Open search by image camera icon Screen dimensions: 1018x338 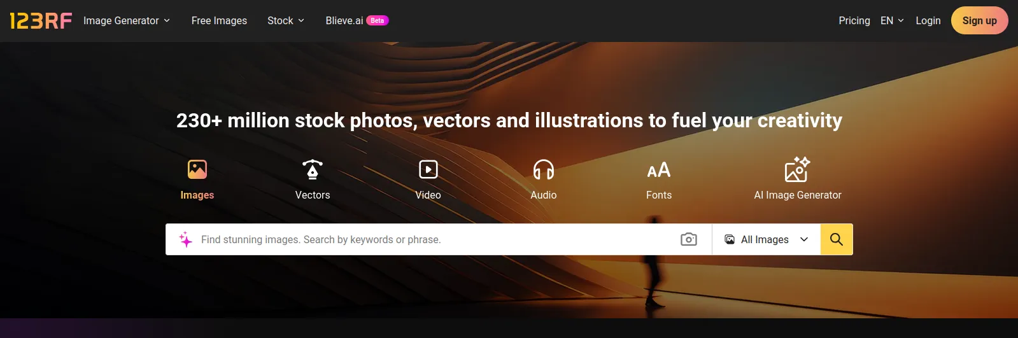coord(689,239)
